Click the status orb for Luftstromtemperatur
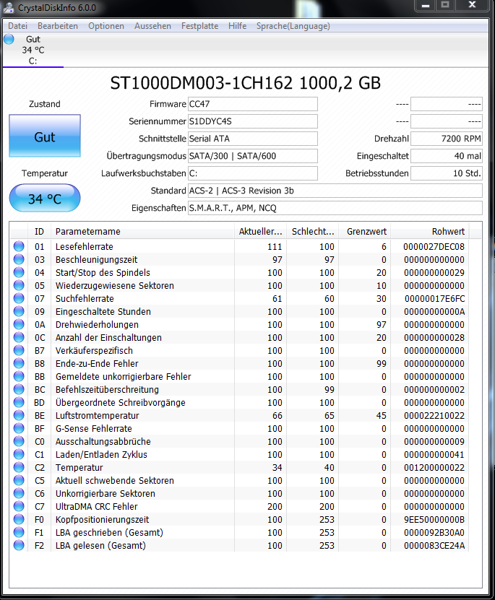The width and height of the screenshot is (495, 600). (x=19, y=416)
